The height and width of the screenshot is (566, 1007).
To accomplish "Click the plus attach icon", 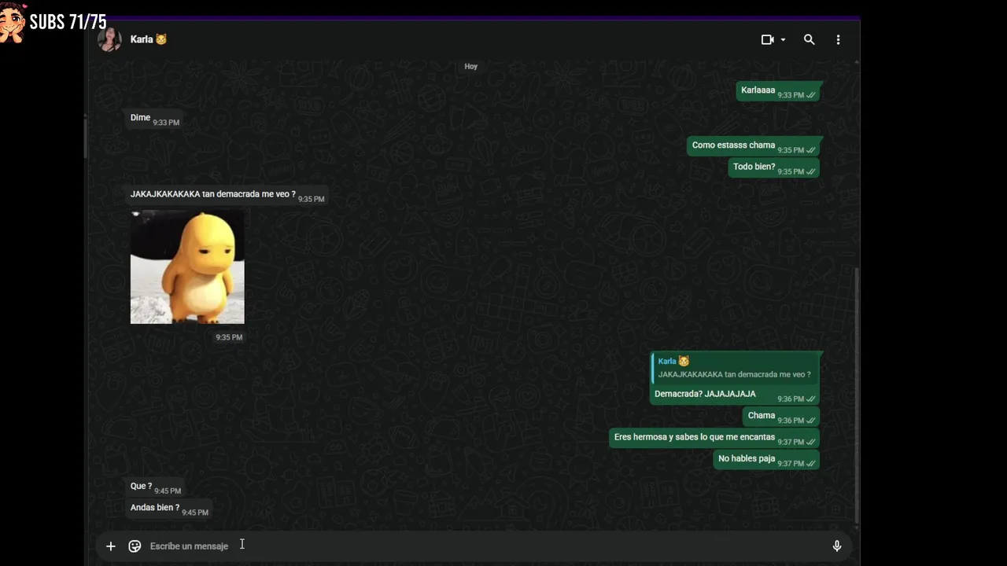I will tap(111, 546).
